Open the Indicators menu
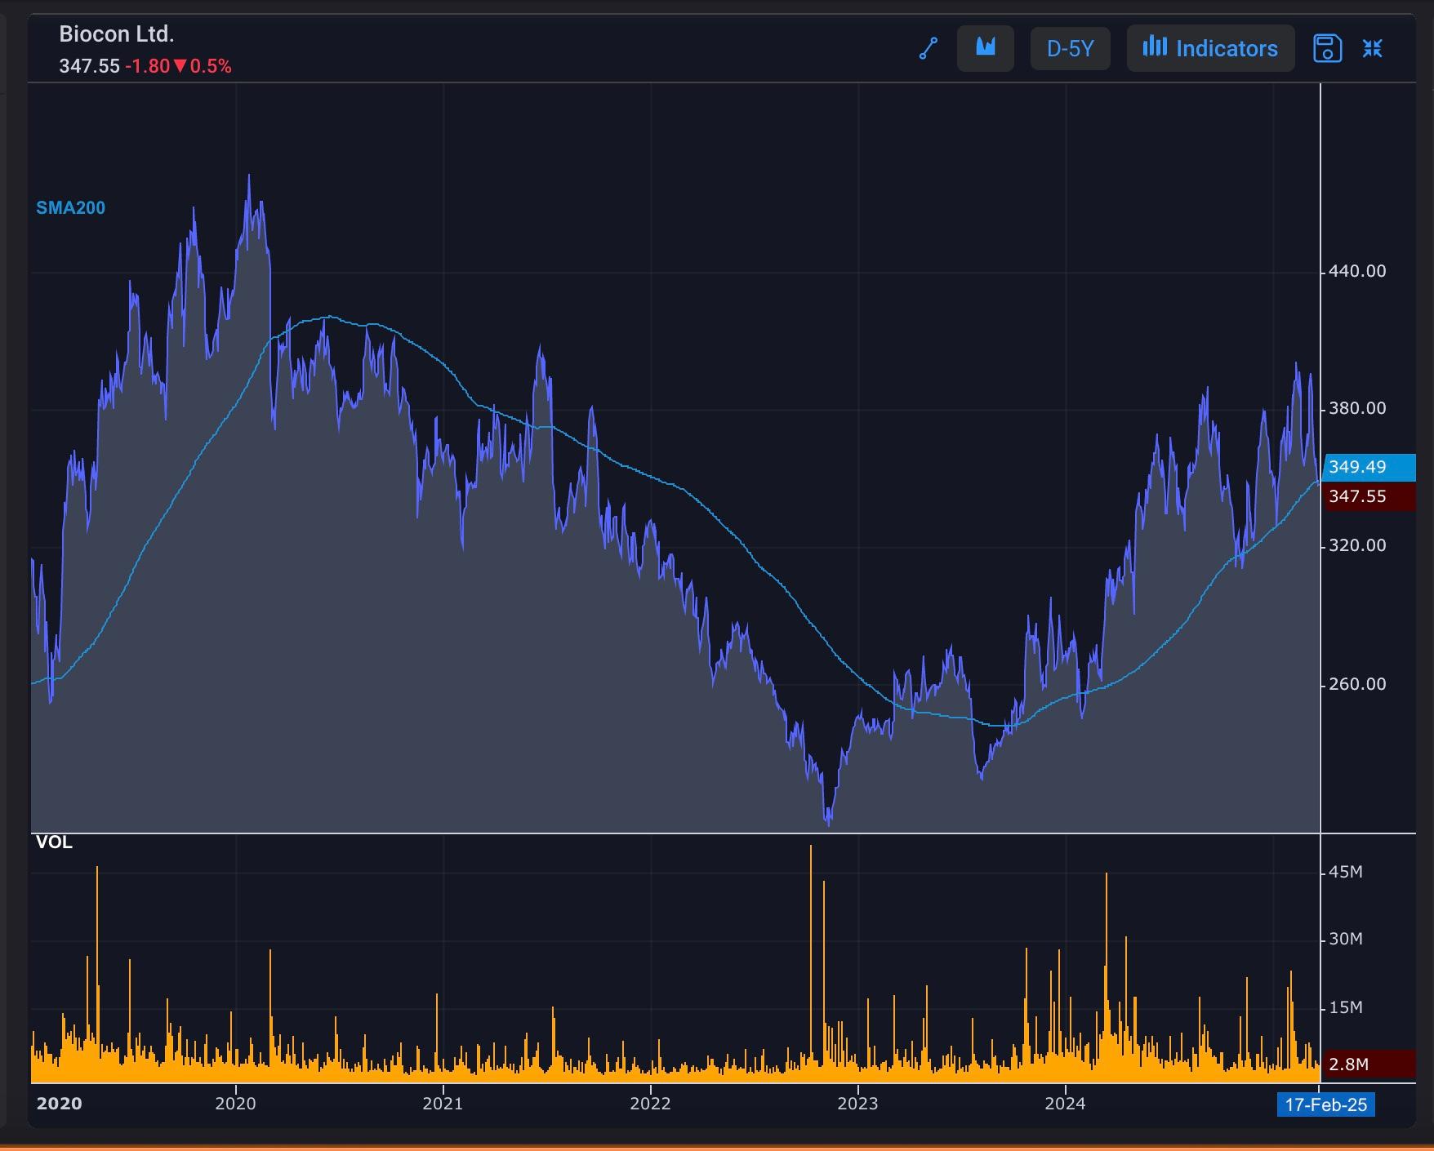The width and height of the screenshot is (1434, 1151). (x=1210, y=48)
